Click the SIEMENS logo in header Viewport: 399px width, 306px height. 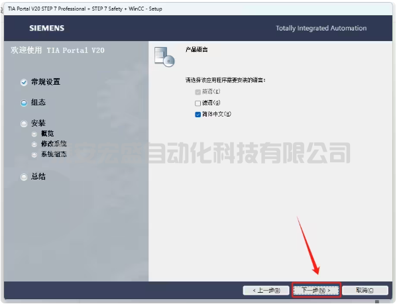point(46,28)
